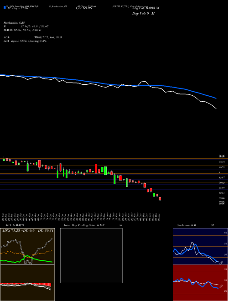Click the '82.87' price axis label
228x301 pixels.
coord(222,178)
